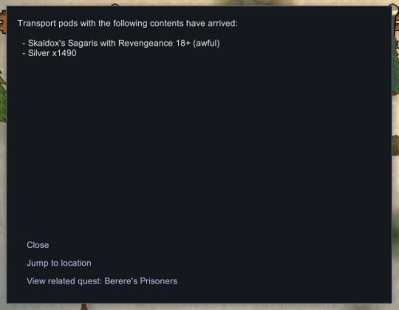
Task: Select the orange wooden structure at top-left
Action: (2, 22)
